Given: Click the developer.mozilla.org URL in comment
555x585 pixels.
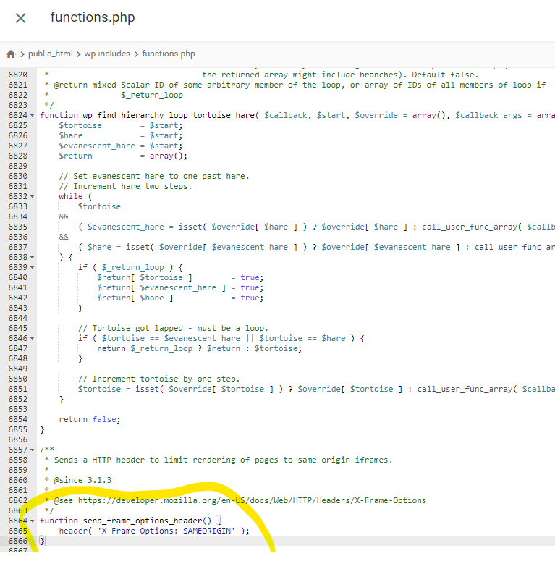Looking at the screenshot, I should click(x=252, y=500).
